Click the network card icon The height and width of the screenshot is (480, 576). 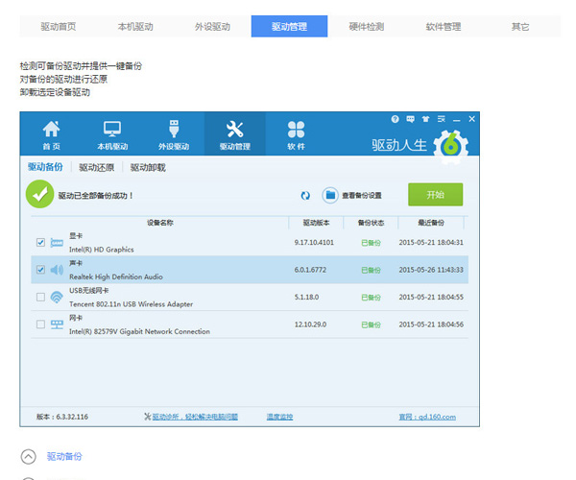[x=57, y=324]
